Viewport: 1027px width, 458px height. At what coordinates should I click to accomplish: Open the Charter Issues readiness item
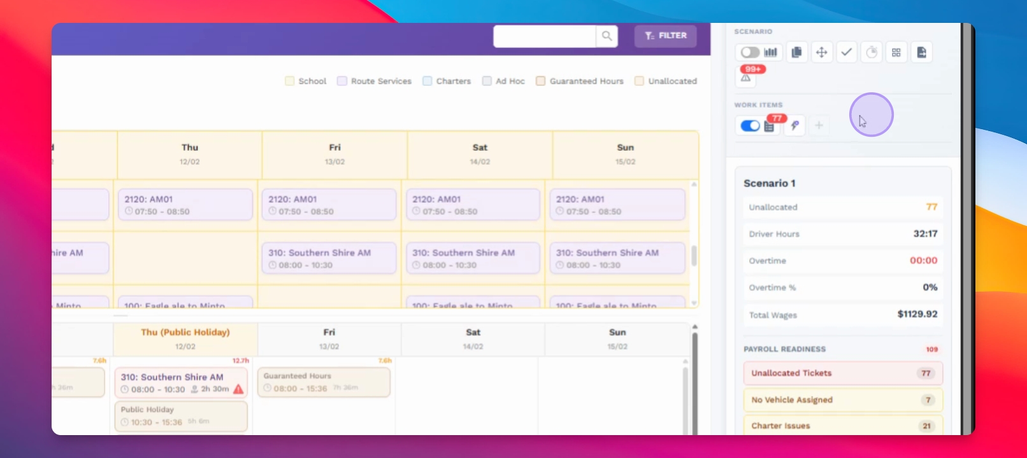[x=843, y=426]
